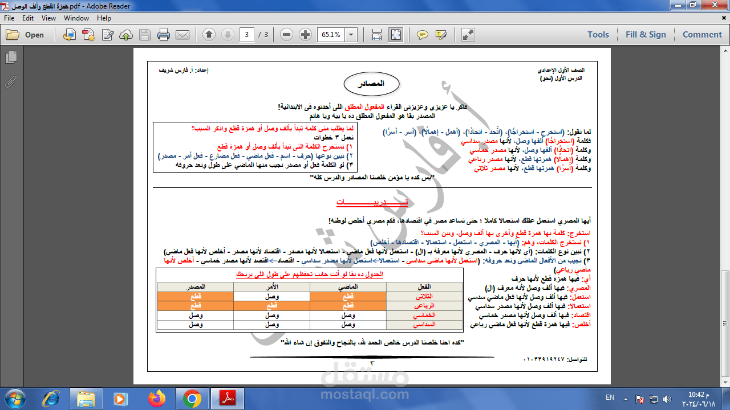Open the Comment pane
The image size is (730, 410).
(x=702, y=35)
